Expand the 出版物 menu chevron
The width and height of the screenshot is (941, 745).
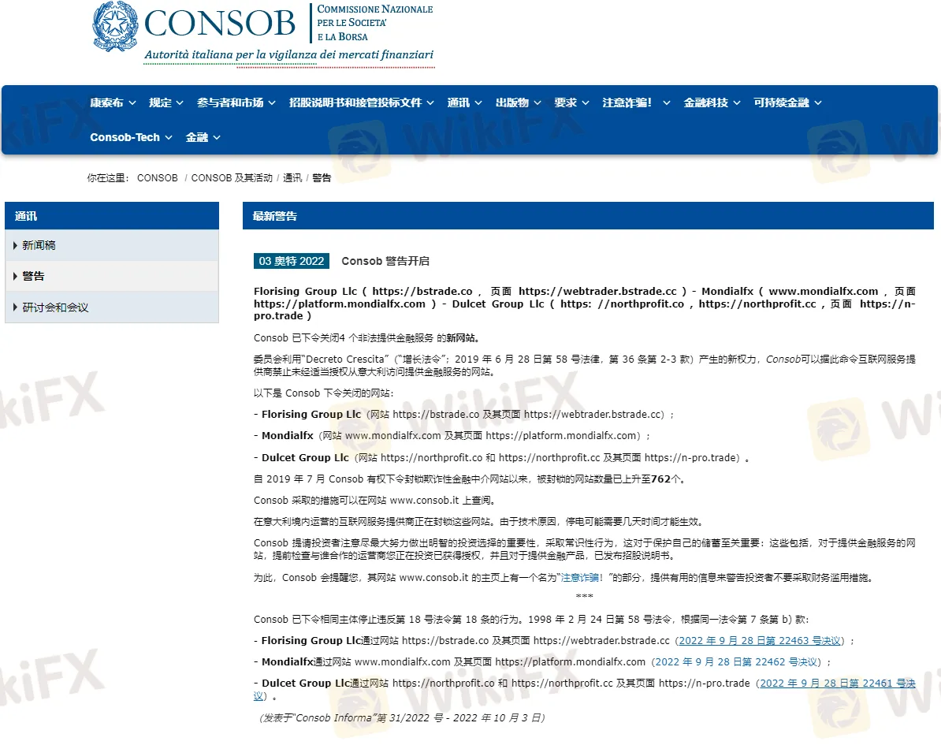pos(537,103)
